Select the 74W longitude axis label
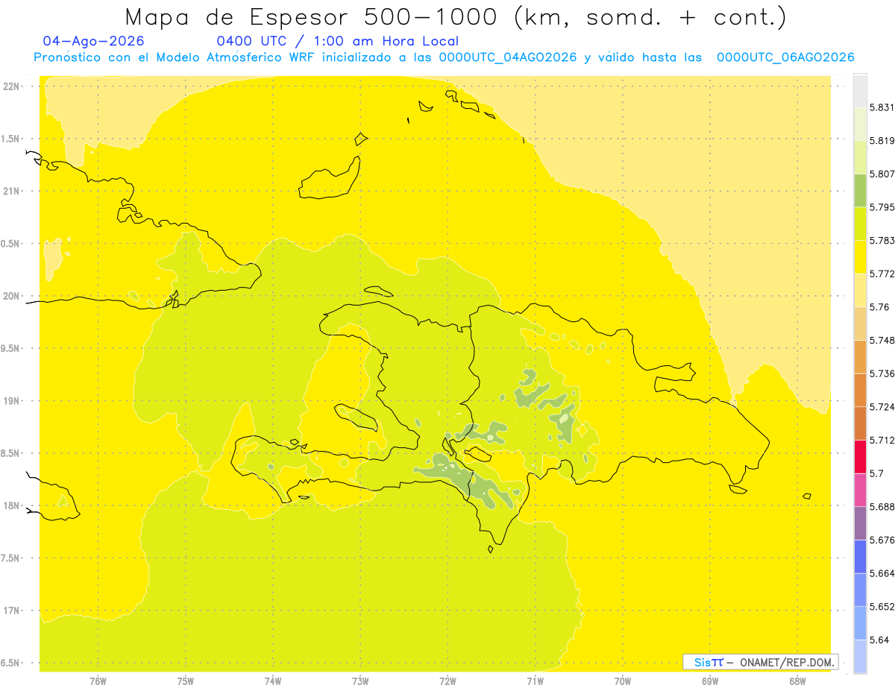895x691 pixels. [273, 681]
